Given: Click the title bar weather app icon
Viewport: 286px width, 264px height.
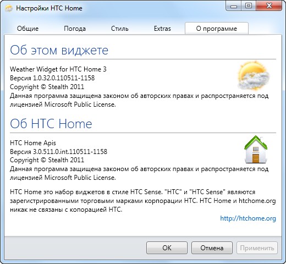Looking at the screenshot, I should 9,8.
